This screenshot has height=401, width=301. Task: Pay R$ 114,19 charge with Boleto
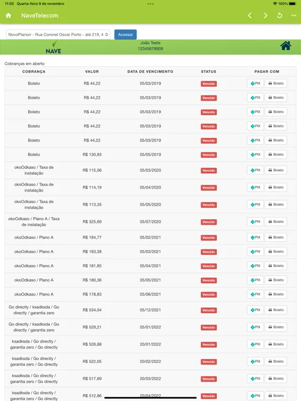coord(276,187)
